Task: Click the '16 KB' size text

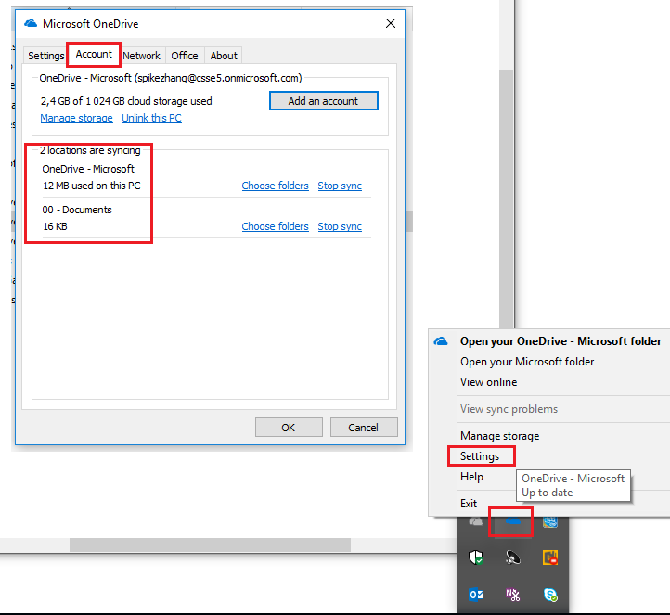Action: 55,226
